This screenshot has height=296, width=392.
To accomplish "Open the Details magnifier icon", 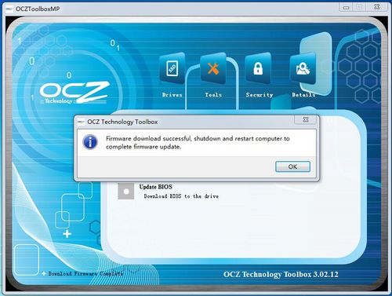I will point(303,68).
